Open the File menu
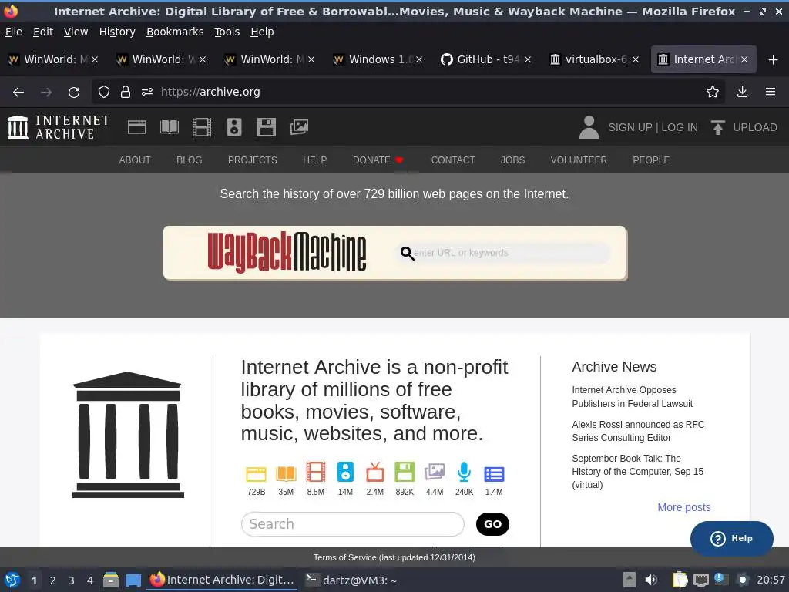The width and height of the screenshot is (789, 592). tap(14, 32)
